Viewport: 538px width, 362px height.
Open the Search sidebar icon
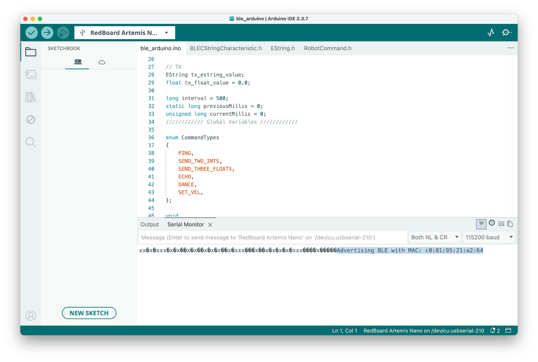pyautogui.click(x=31, y=142)
